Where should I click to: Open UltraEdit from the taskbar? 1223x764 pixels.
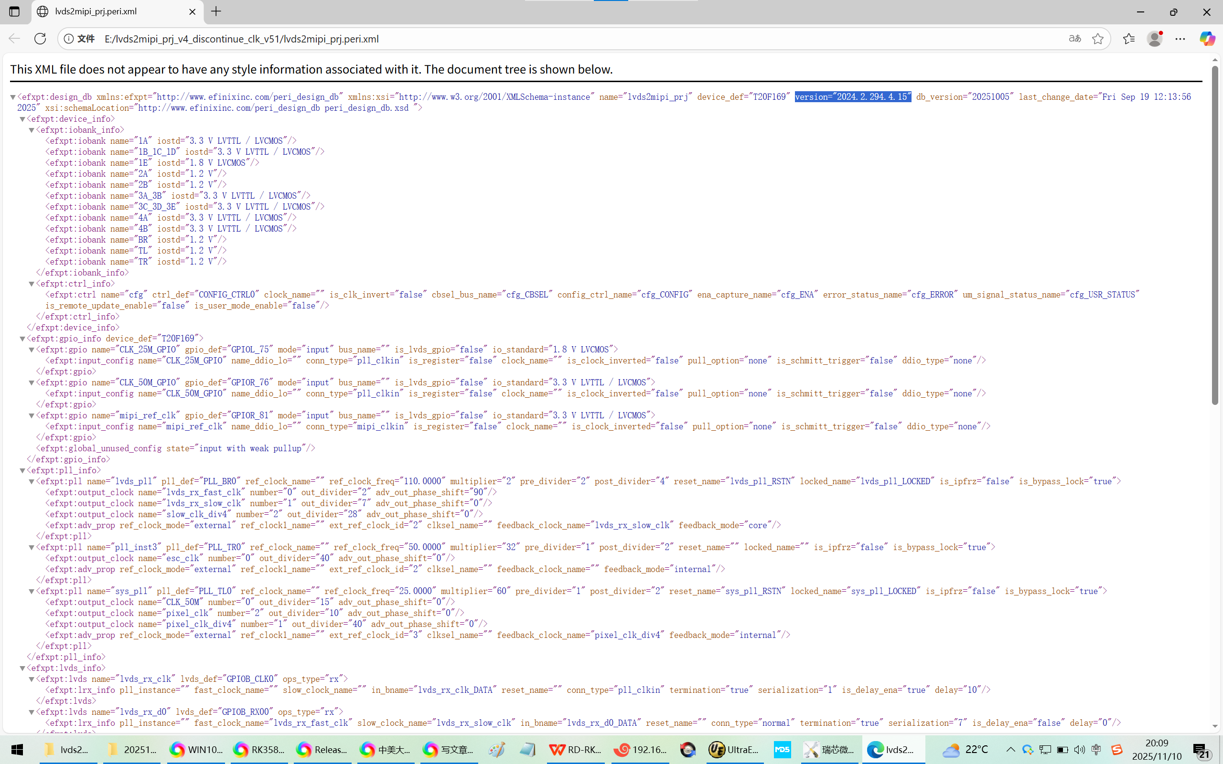coord(734,749)
